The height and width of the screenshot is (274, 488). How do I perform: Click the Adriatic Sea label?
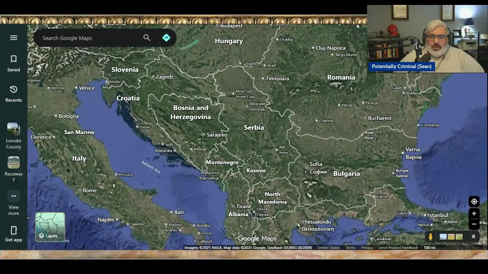tap(151, 167)
